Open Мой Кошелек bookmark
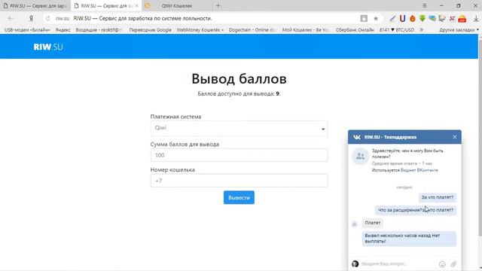Viewport: 482px width, 271px height. click(x=306, y=30)
